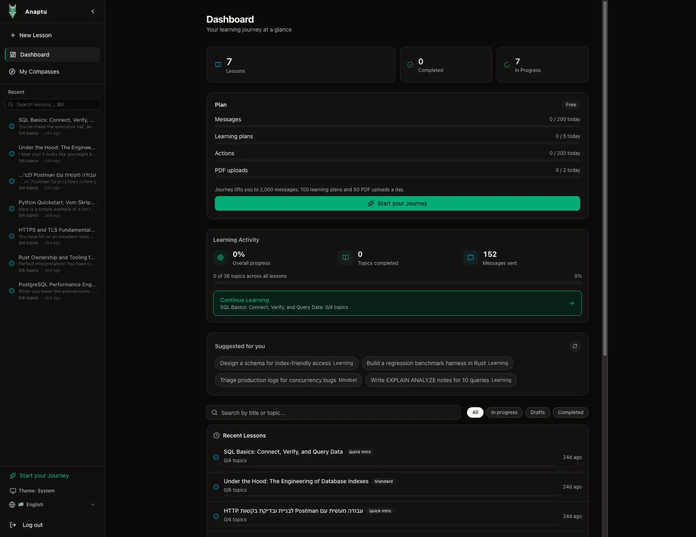696x537 pixels.
Task: Click the compass icon beside My Compasses
Action: click(12, 72)
